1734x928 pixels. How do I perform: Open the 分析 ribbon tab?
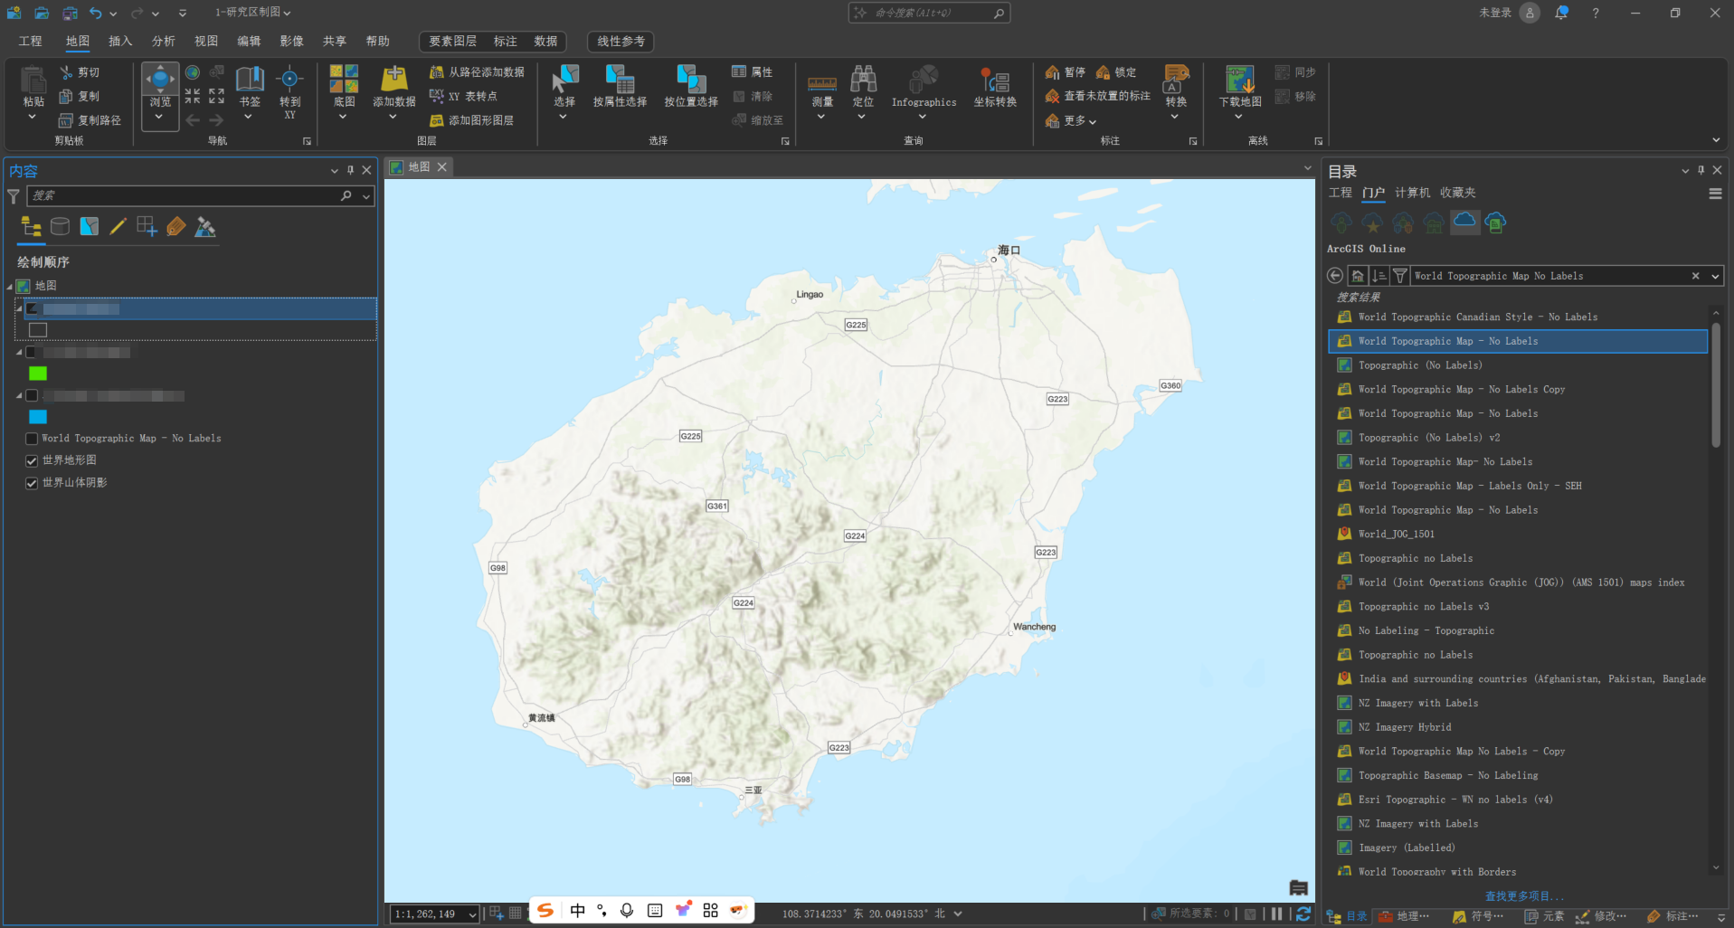[x=163, y=42]
